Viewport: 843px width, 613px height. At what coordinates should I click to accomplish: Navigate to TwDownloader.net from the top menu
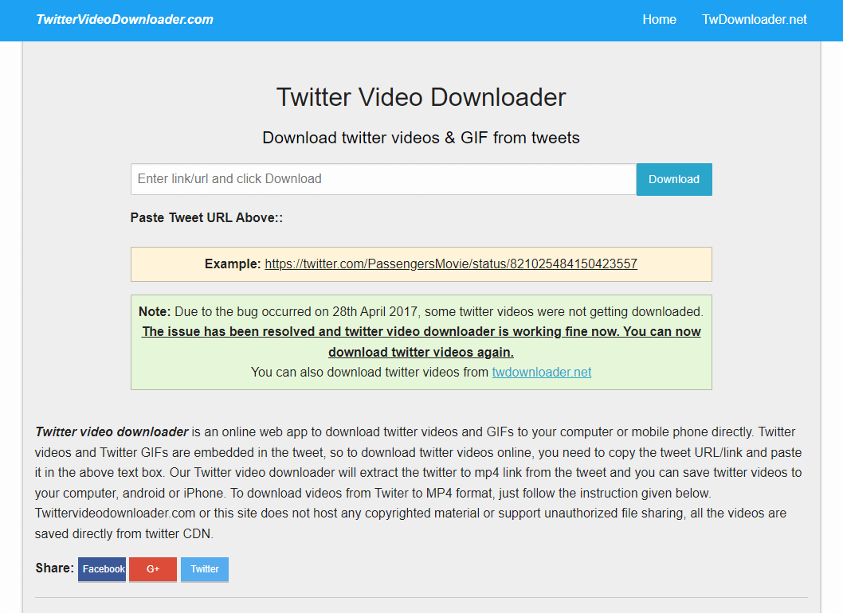(x=754, y=19)
